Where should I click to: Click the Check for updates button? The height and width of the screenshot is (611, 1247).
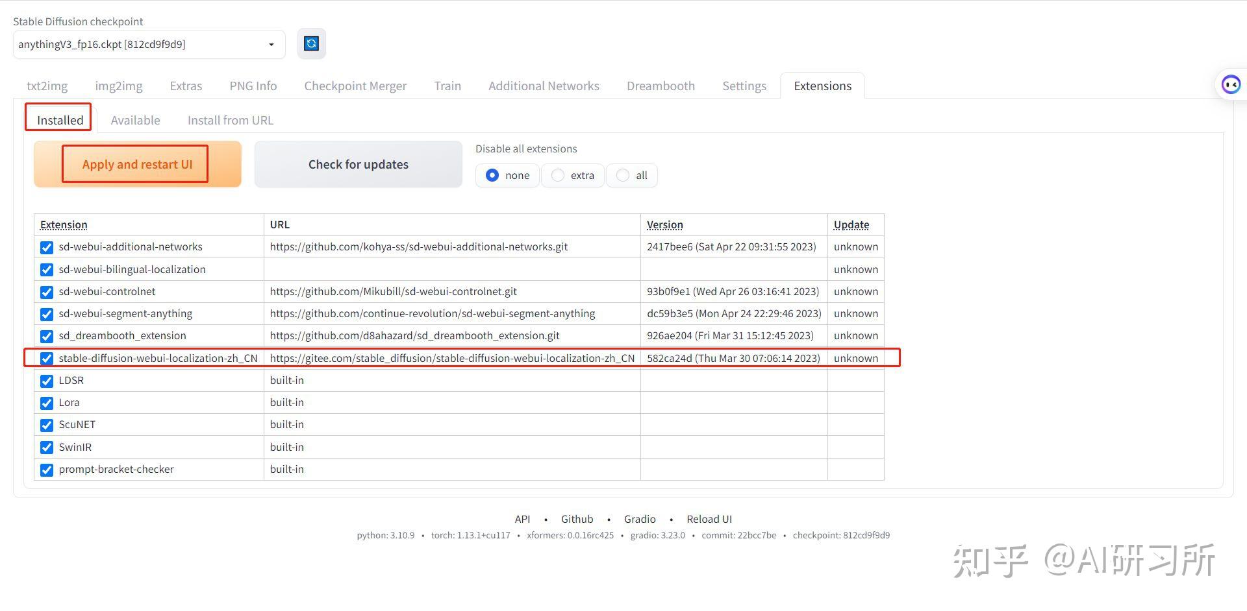pyautogui.click(x=358, y=164)
